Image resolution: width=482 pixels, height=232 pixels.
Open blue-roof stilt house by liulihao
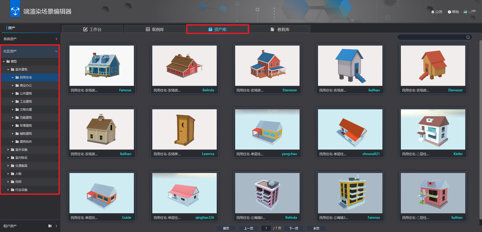tap(350, 66)
